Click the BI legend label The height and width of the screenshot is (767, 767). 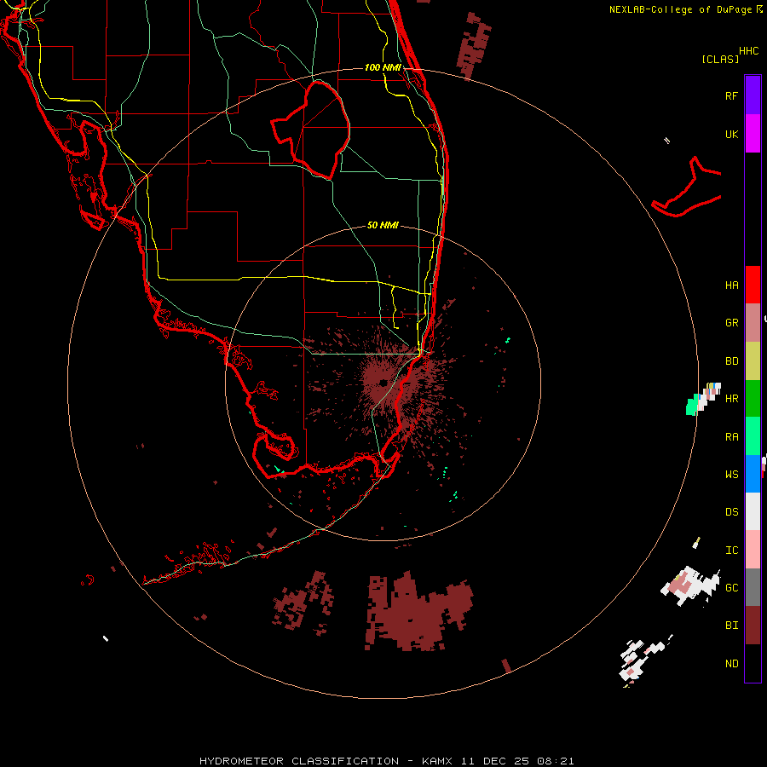tap(731, 626)
